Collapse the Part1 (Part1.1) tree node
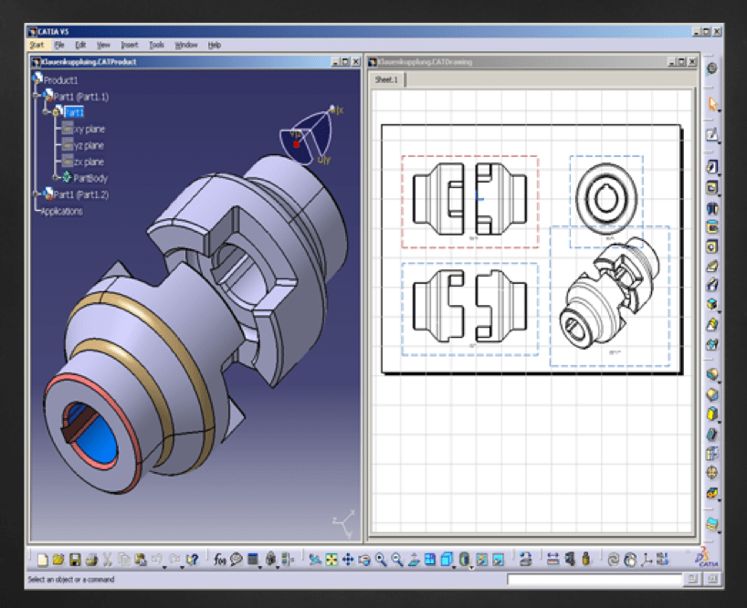 [37, 96]
